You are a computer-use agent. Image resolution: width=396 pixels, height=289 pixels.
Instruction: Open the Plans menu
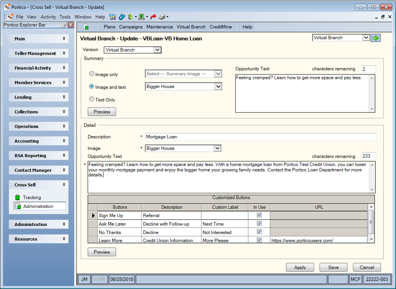point(109,27)
